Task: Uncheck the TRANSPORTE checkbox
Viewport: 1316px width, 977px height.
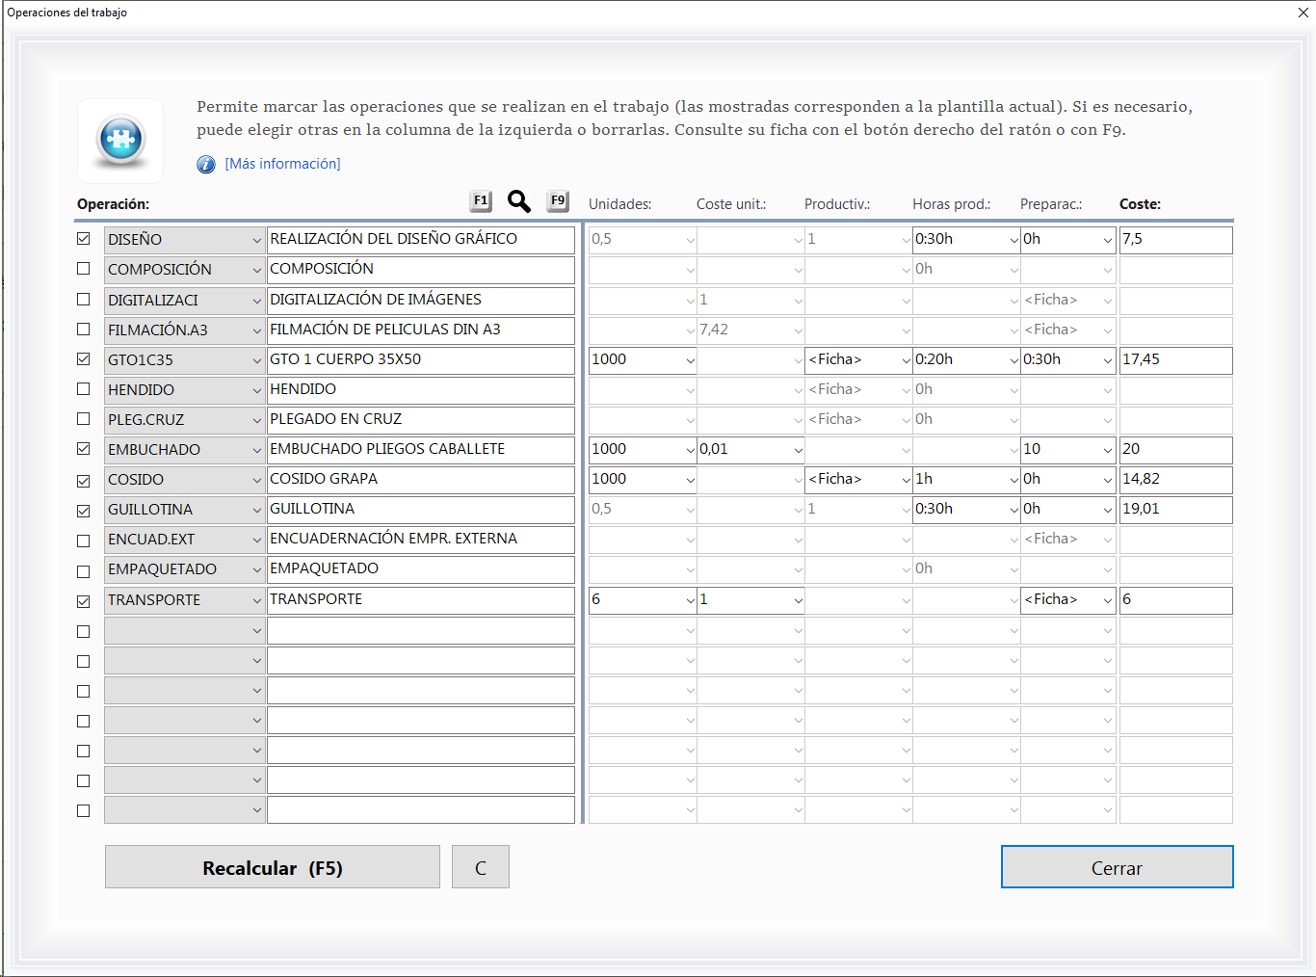Action: point(84,600)
